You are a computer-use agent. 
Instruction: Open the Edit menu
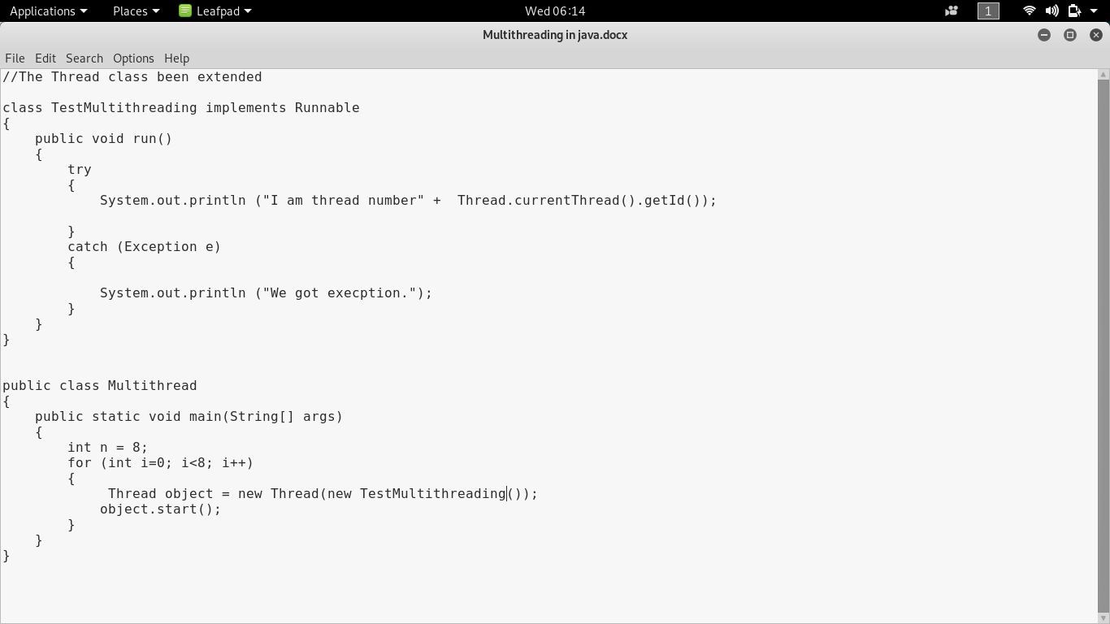pyautogui.click(x=45, y=58)
